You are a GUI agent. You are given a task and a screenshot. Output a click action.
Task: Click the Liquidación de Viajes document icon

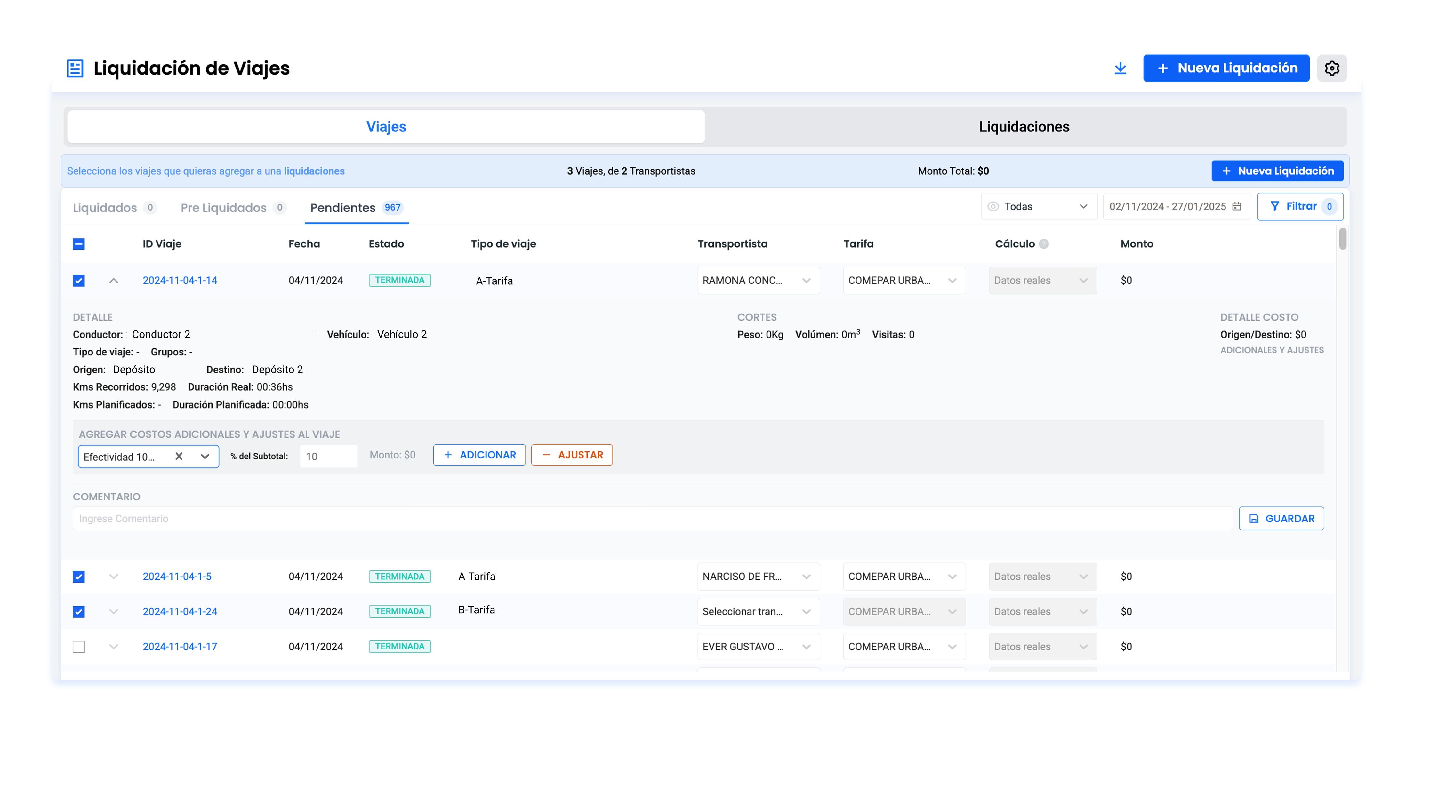(75, 68)
